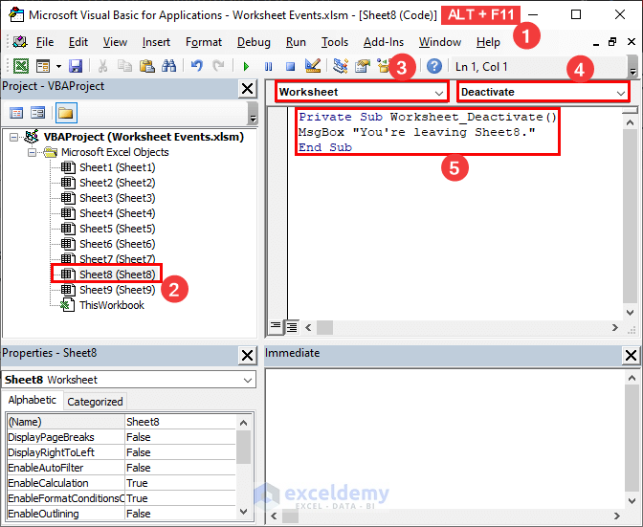The height and width of the screenshot is (527, 643).
Task: Click the properties list down scroll arrow
Action: pyautogui.click(x=244, y=512)
